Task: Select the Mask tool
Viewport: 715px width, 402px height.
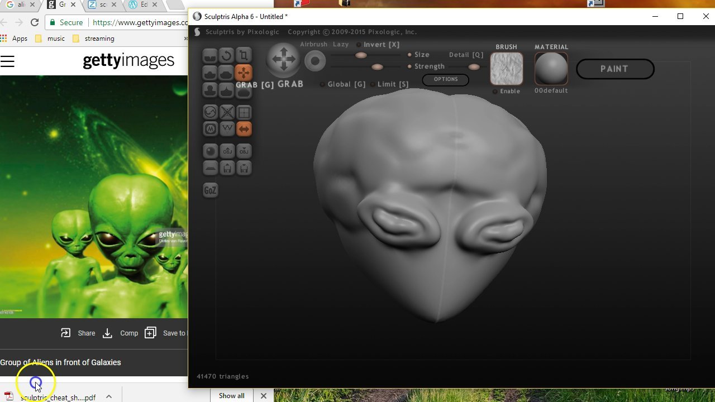Action: click(209, 128)
